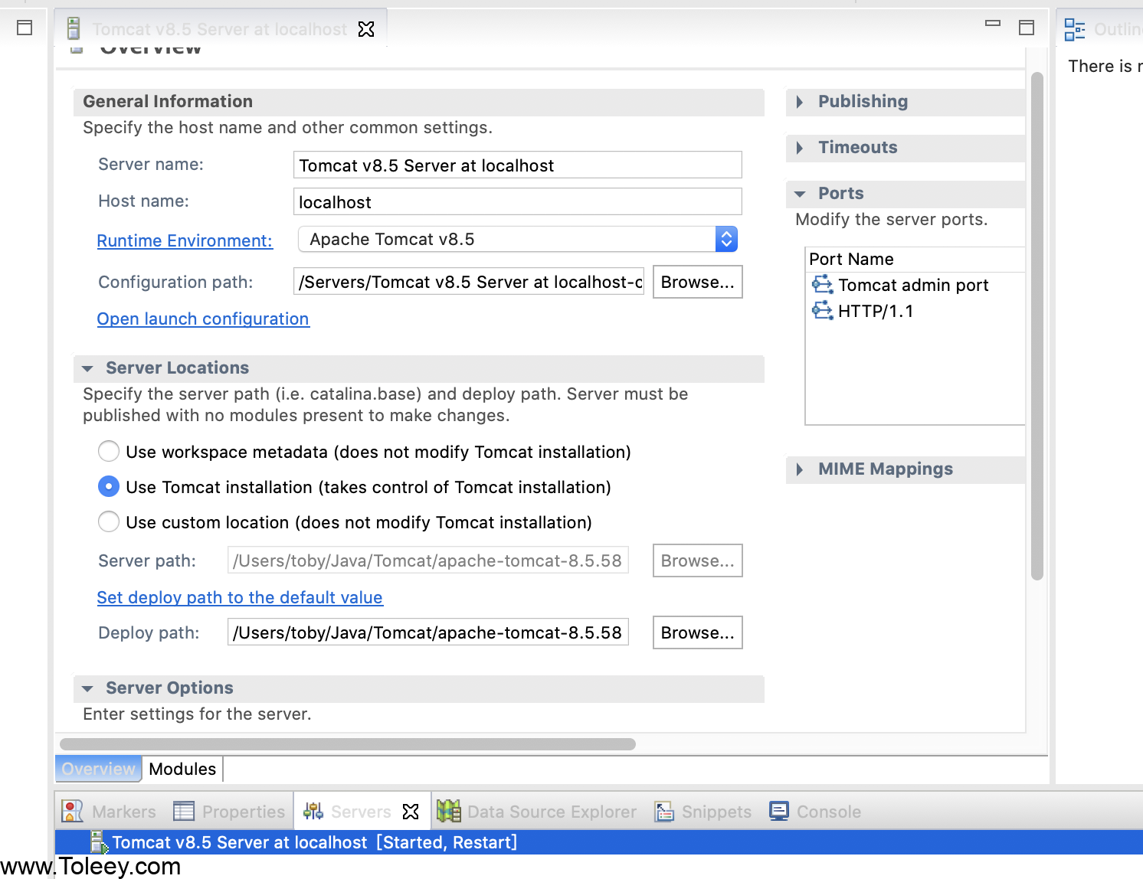Viewport: 1143px width, 879px height.
Task: Select Use Tomcat installation option
Action: (x=109, y=486)
